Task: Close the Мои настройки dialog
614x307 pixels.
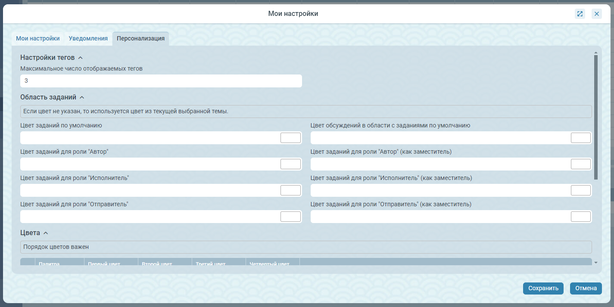Action: [597, 14]
